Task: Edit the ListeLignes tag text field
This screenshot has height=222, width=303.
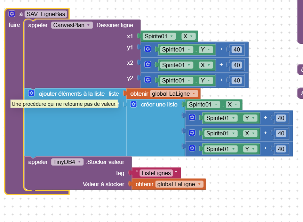Action: click(x=156, y=173)
